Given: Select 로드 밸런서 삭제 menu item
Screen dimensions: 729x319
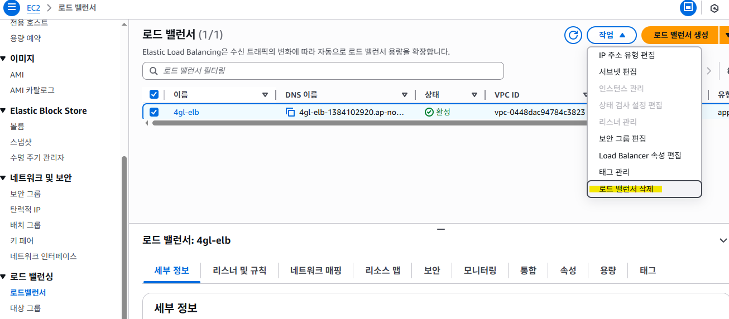Looking at the screenshot, I should click(x=645, y=189).
